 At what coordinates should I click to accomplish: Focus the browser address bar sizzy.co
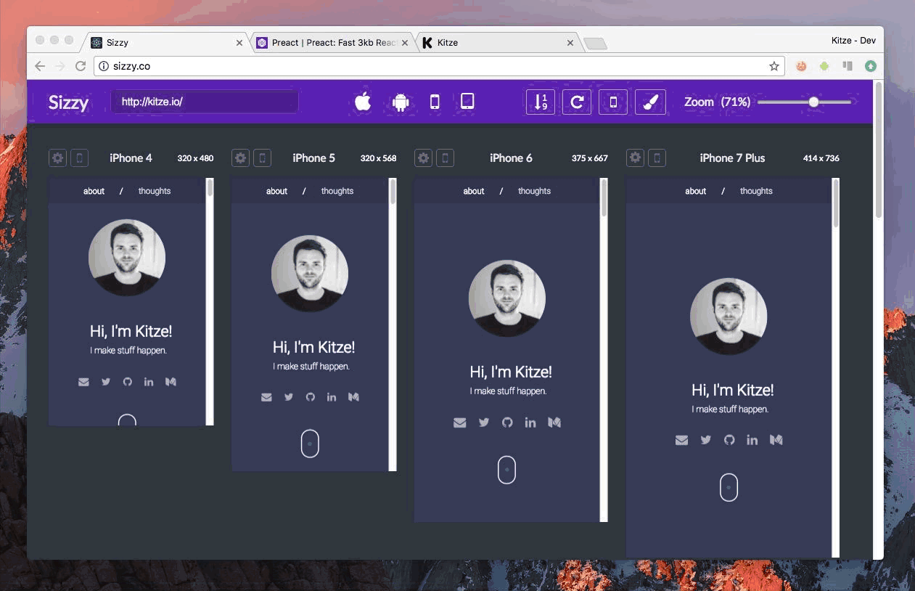(x=438, y=66)
